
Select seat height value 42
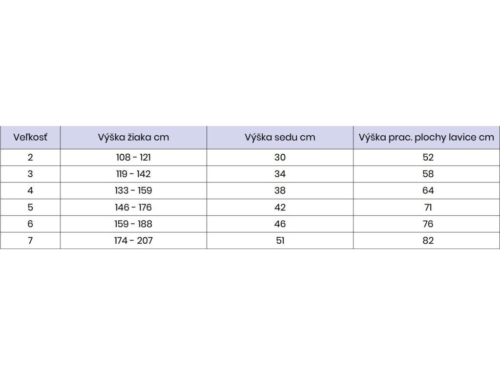pos(280,207)
